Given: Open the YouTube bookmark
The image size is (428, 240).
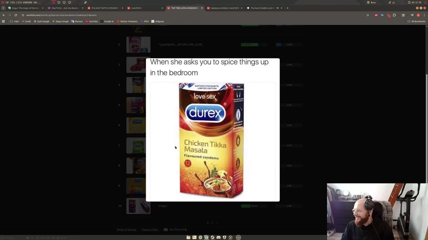Looking at the screenshot, I should click(92, 21).
